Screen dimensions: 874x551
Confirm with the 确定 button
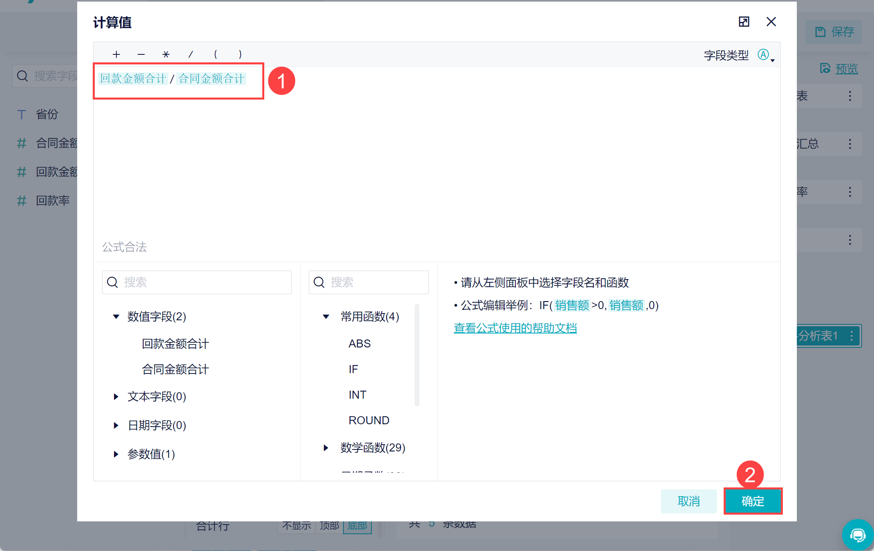pyautogui.click(x=752, y=501)
